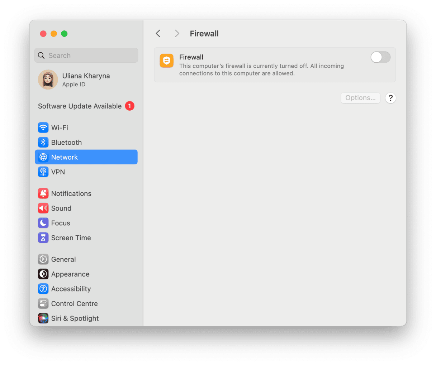Minimize the window with yellow button
Viewport: 436px width, 365px height.
54,34
